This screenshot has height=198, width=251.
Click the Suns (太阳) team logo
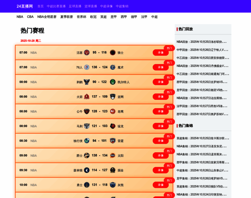point(113,155)
